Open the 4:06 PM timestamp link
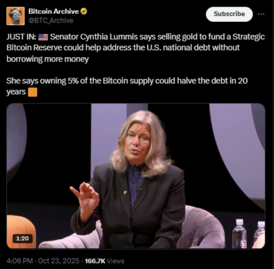This screenshot has height=269, width=274. [19, 261]
